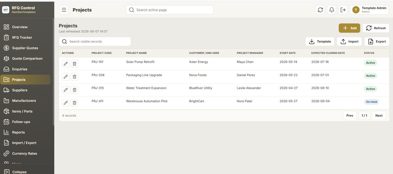The height and width of the screenshot is (174, 393).
Task: Edit the PRJ-411 project row
Action: [65, 103]
